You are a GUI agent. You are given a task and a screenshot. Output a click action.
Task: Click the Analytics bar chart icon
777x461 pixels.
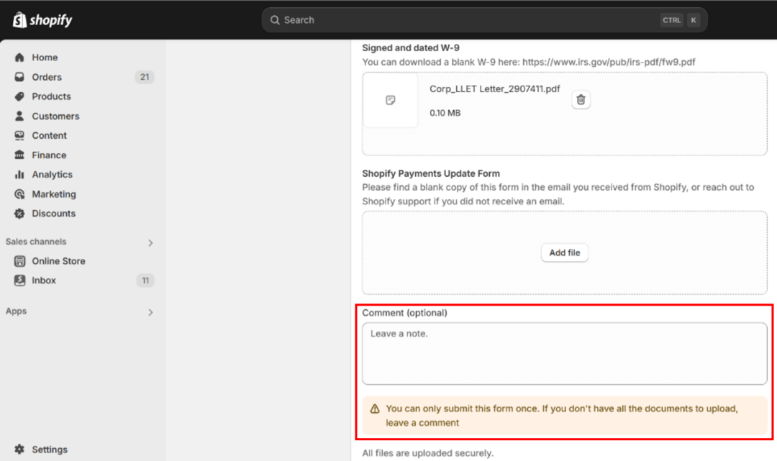click(19, 174)
